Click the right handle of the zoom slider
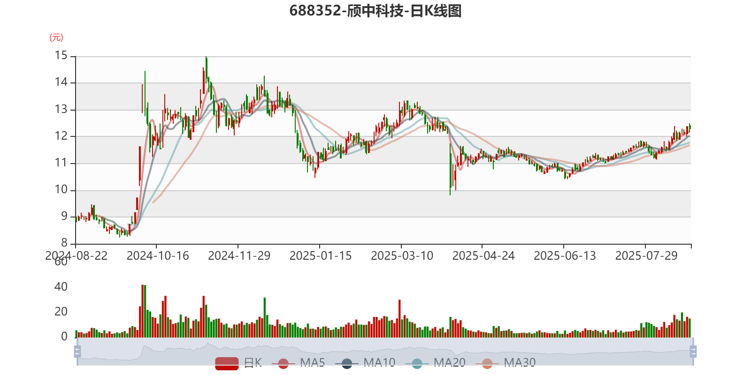 pos(693,351)
